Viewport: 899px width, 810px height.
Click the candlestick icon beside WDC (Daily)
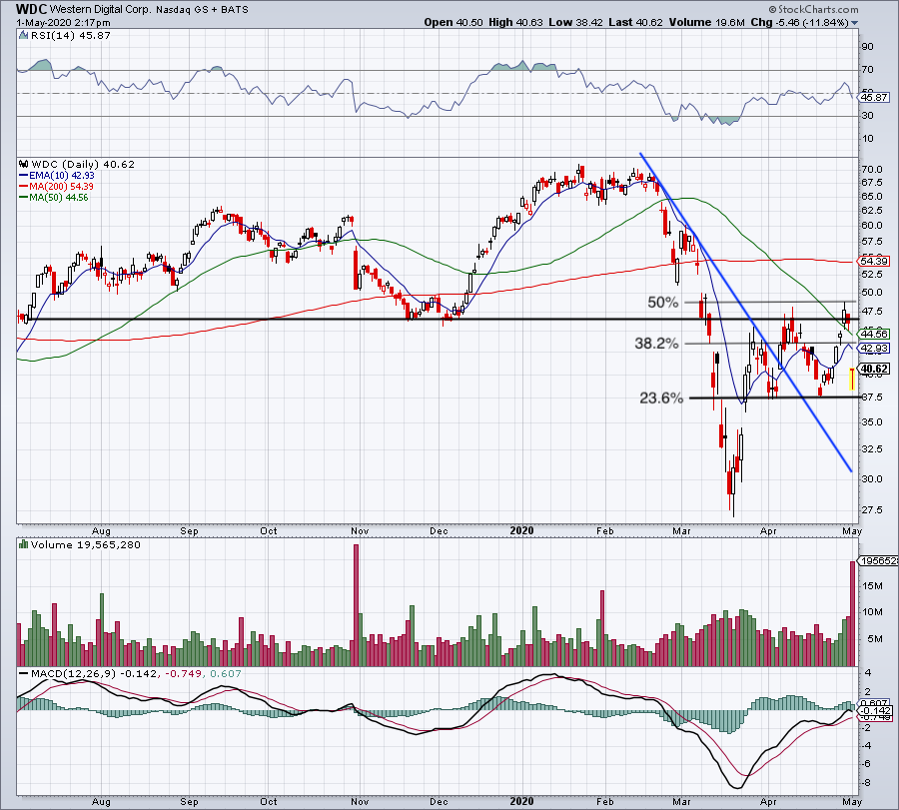tap(23, 164)
